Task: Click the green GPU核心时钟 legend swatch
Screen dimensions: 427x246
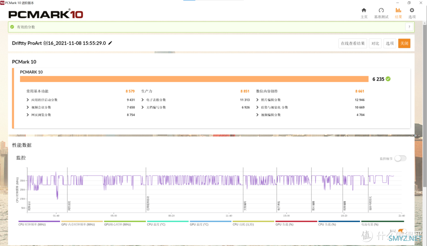Action: 125,221
